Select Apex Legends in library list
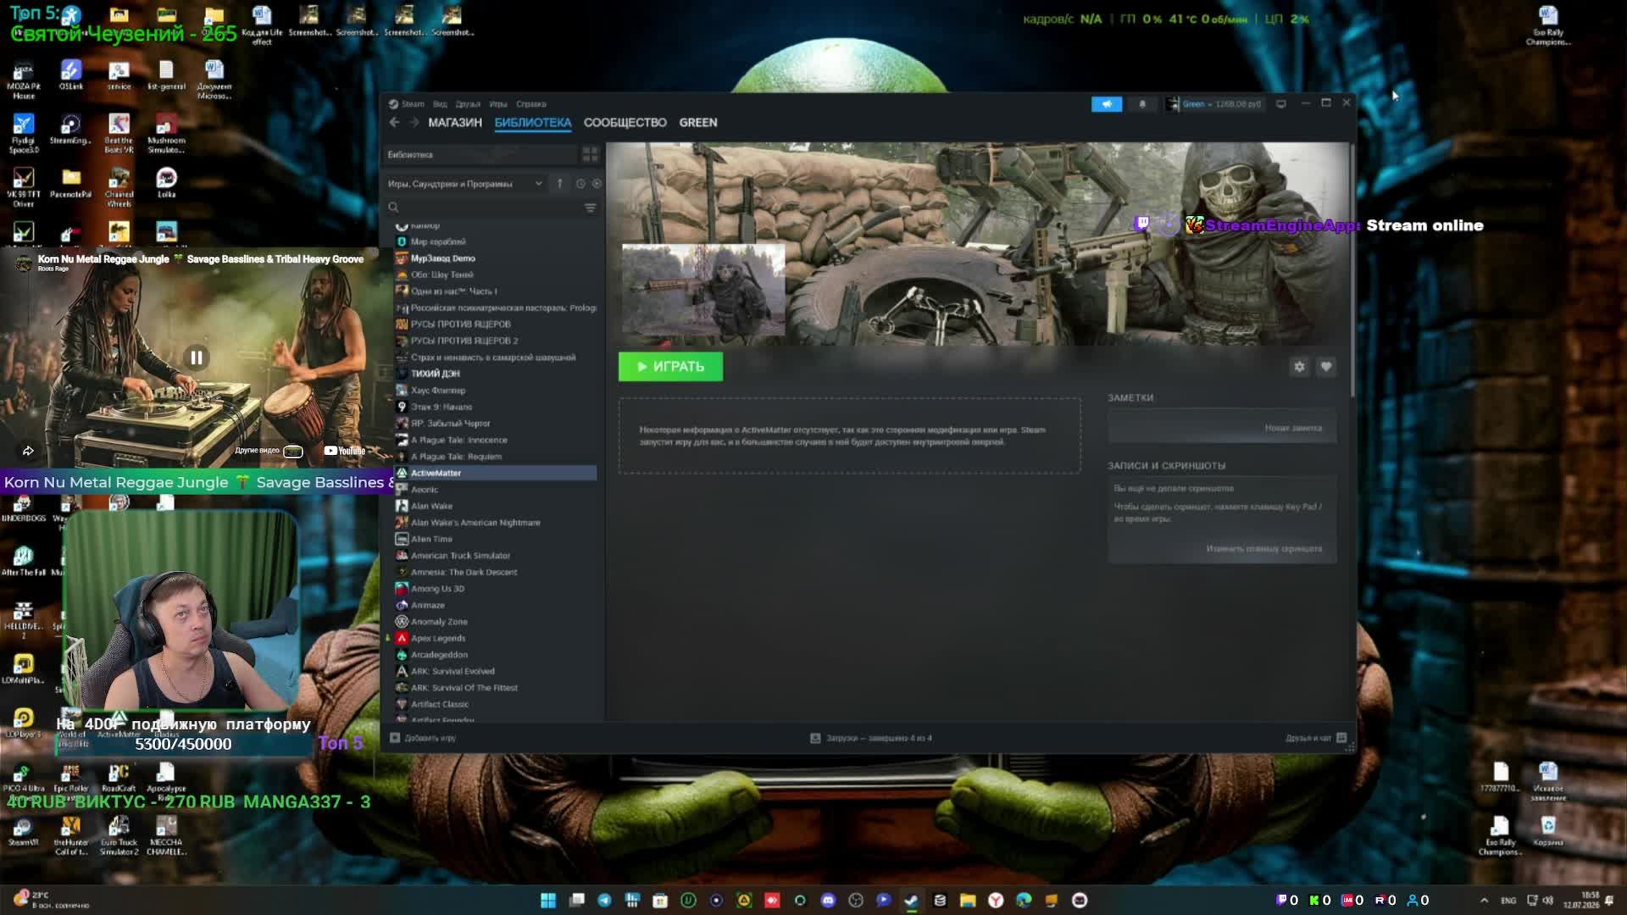The image size is (1627, 915). [x=497, y=639]
